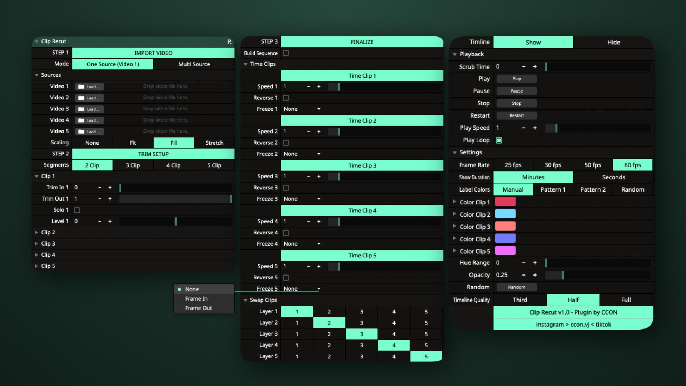Screen dimensions: 686x386
Task: Click the Video 5 Load folder icon
Action: (81, 132)
